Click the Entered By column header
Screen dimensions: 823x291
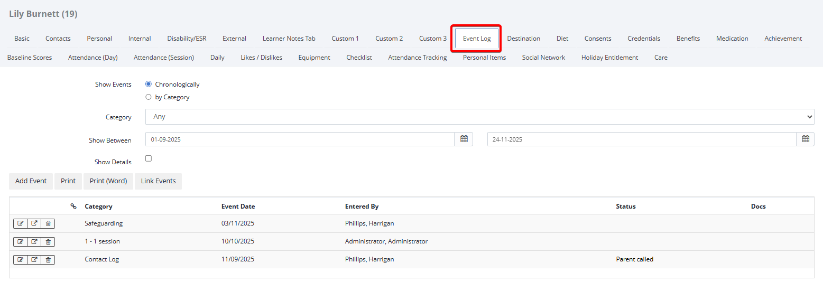coord(362,206)
